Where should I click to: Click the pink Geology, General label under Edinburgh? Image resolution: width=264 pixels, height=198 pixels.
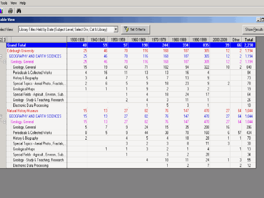pos(22,62)
